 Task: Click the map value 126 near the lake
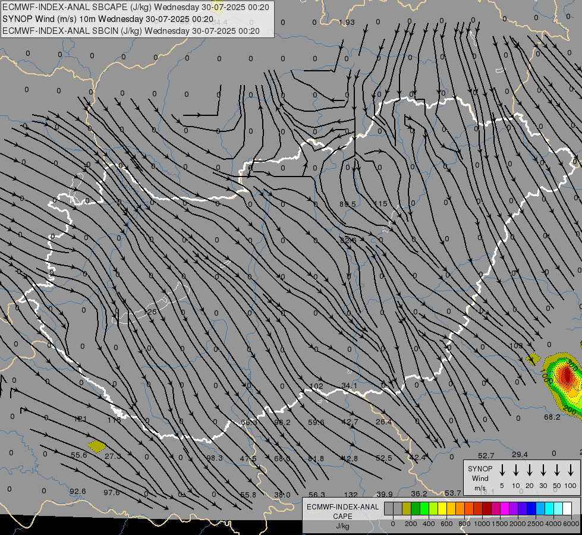150,311
